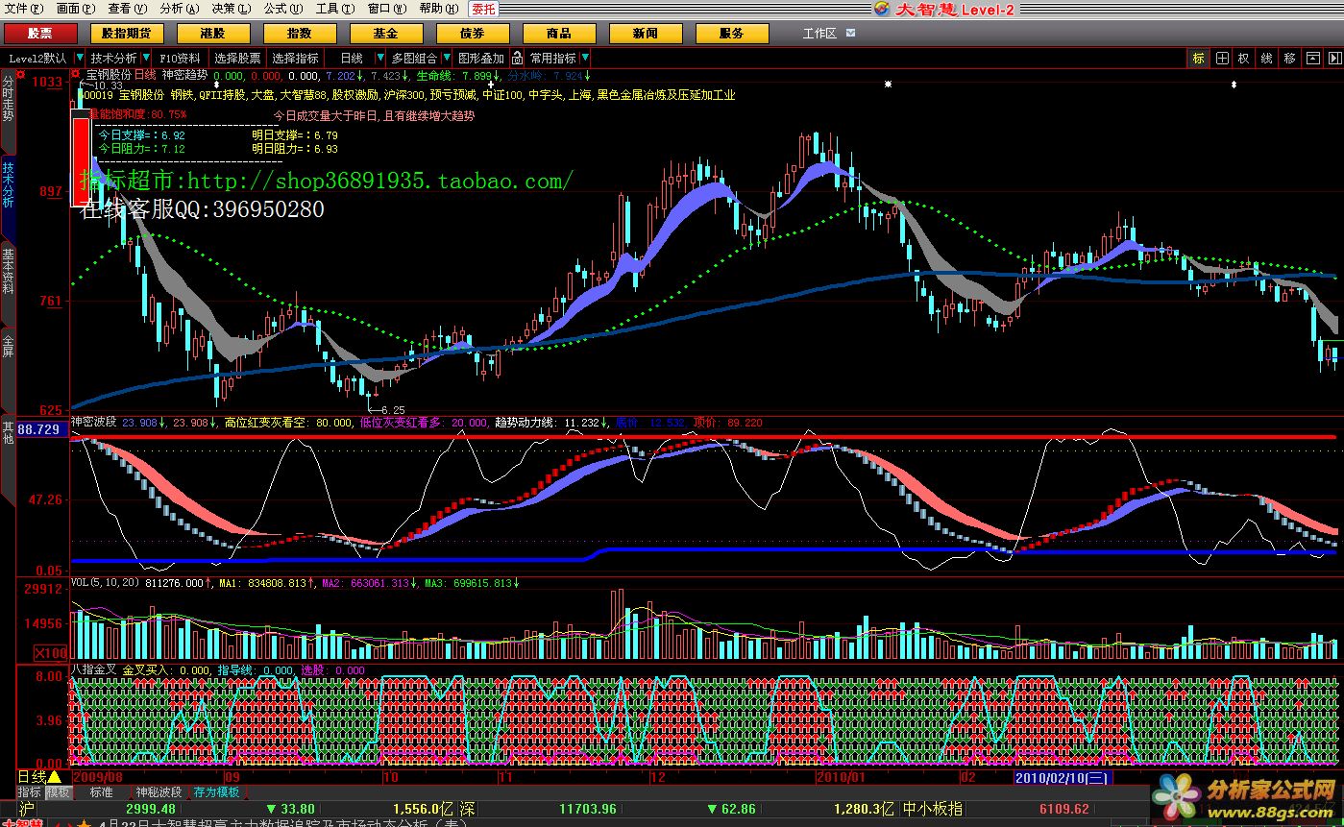Screen dimensions: 1344x827
Task: Click the 八指金叉 indicator label
Action: click(93, 669)
